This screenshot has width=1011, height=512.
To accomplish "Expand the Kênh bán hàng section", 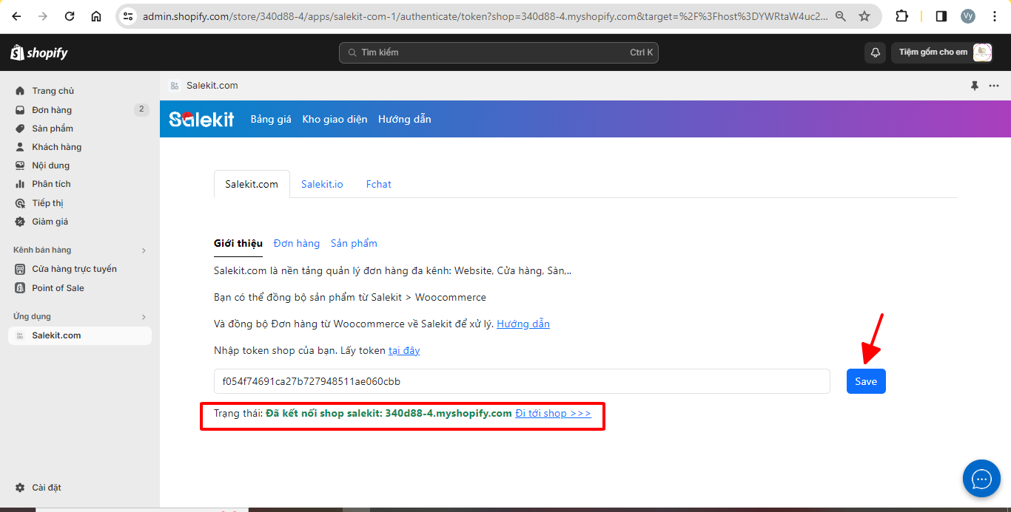I will (144, 250).
